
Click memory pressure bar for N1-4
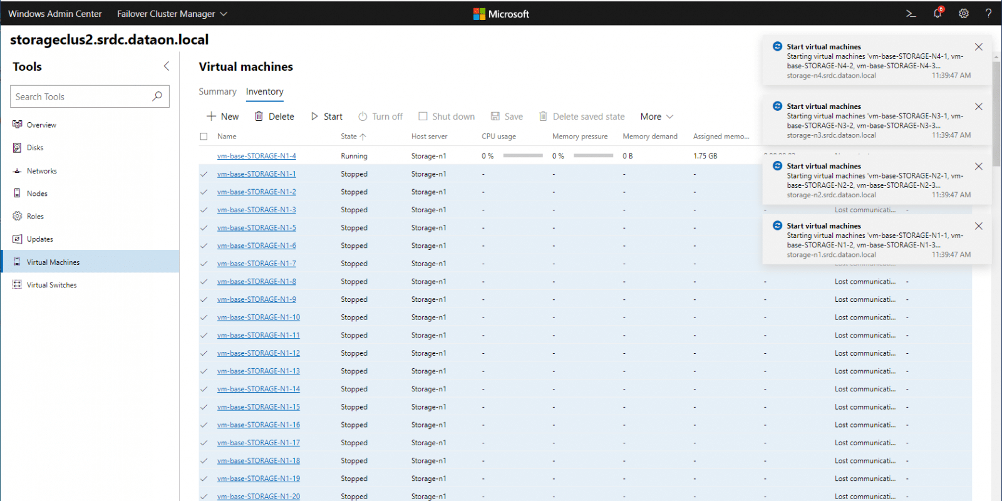click(593, 156)
